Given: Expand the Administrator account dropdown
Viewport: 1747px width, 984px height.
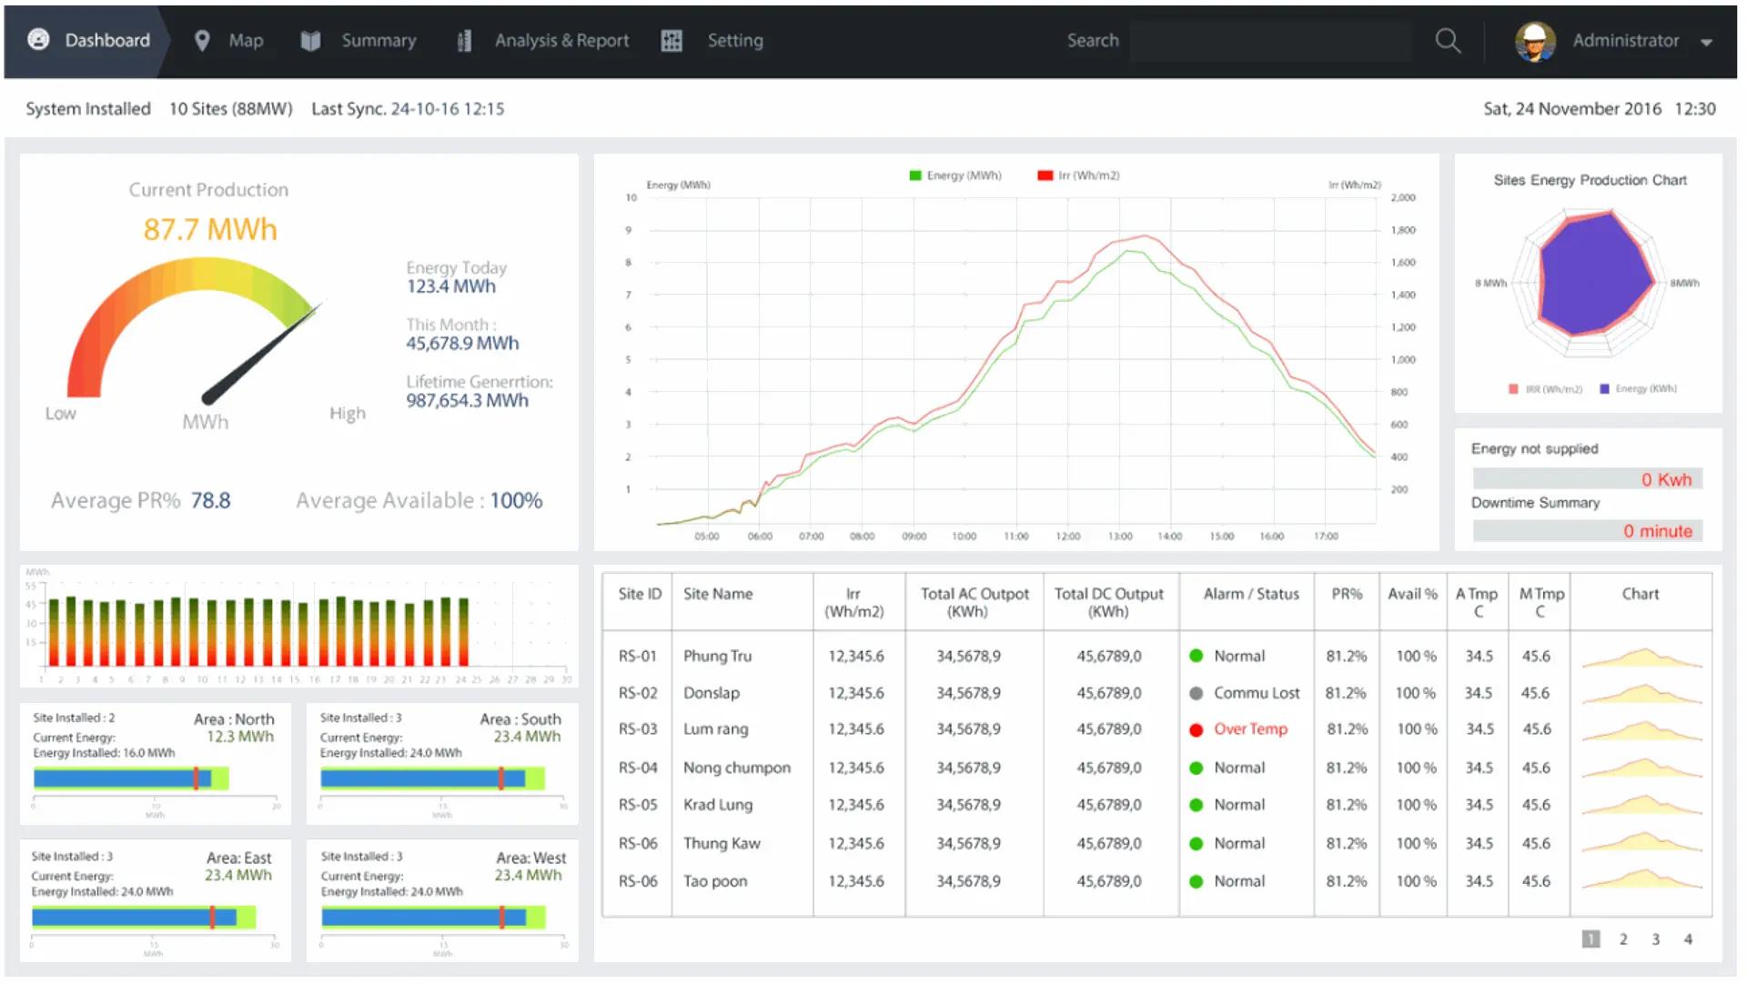Looking at the screenshot, I should (1710, 39).
